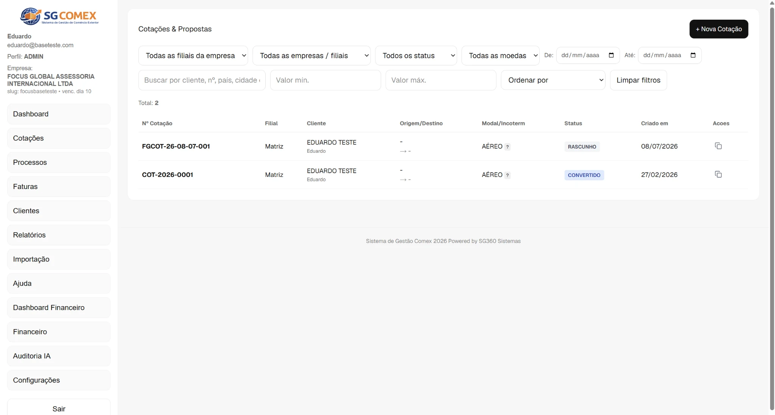Open the Ordenar por dropdown
775x415 pixels.
tap(553, 80)
